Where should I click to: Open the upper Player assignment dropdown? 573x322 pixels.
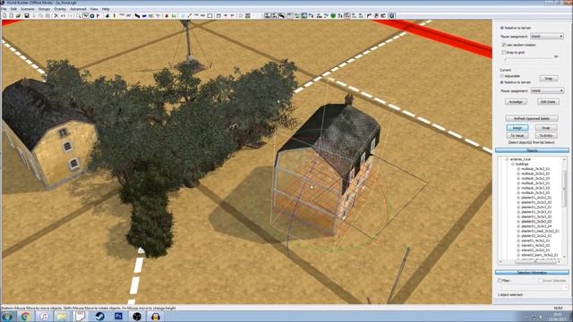547,36
